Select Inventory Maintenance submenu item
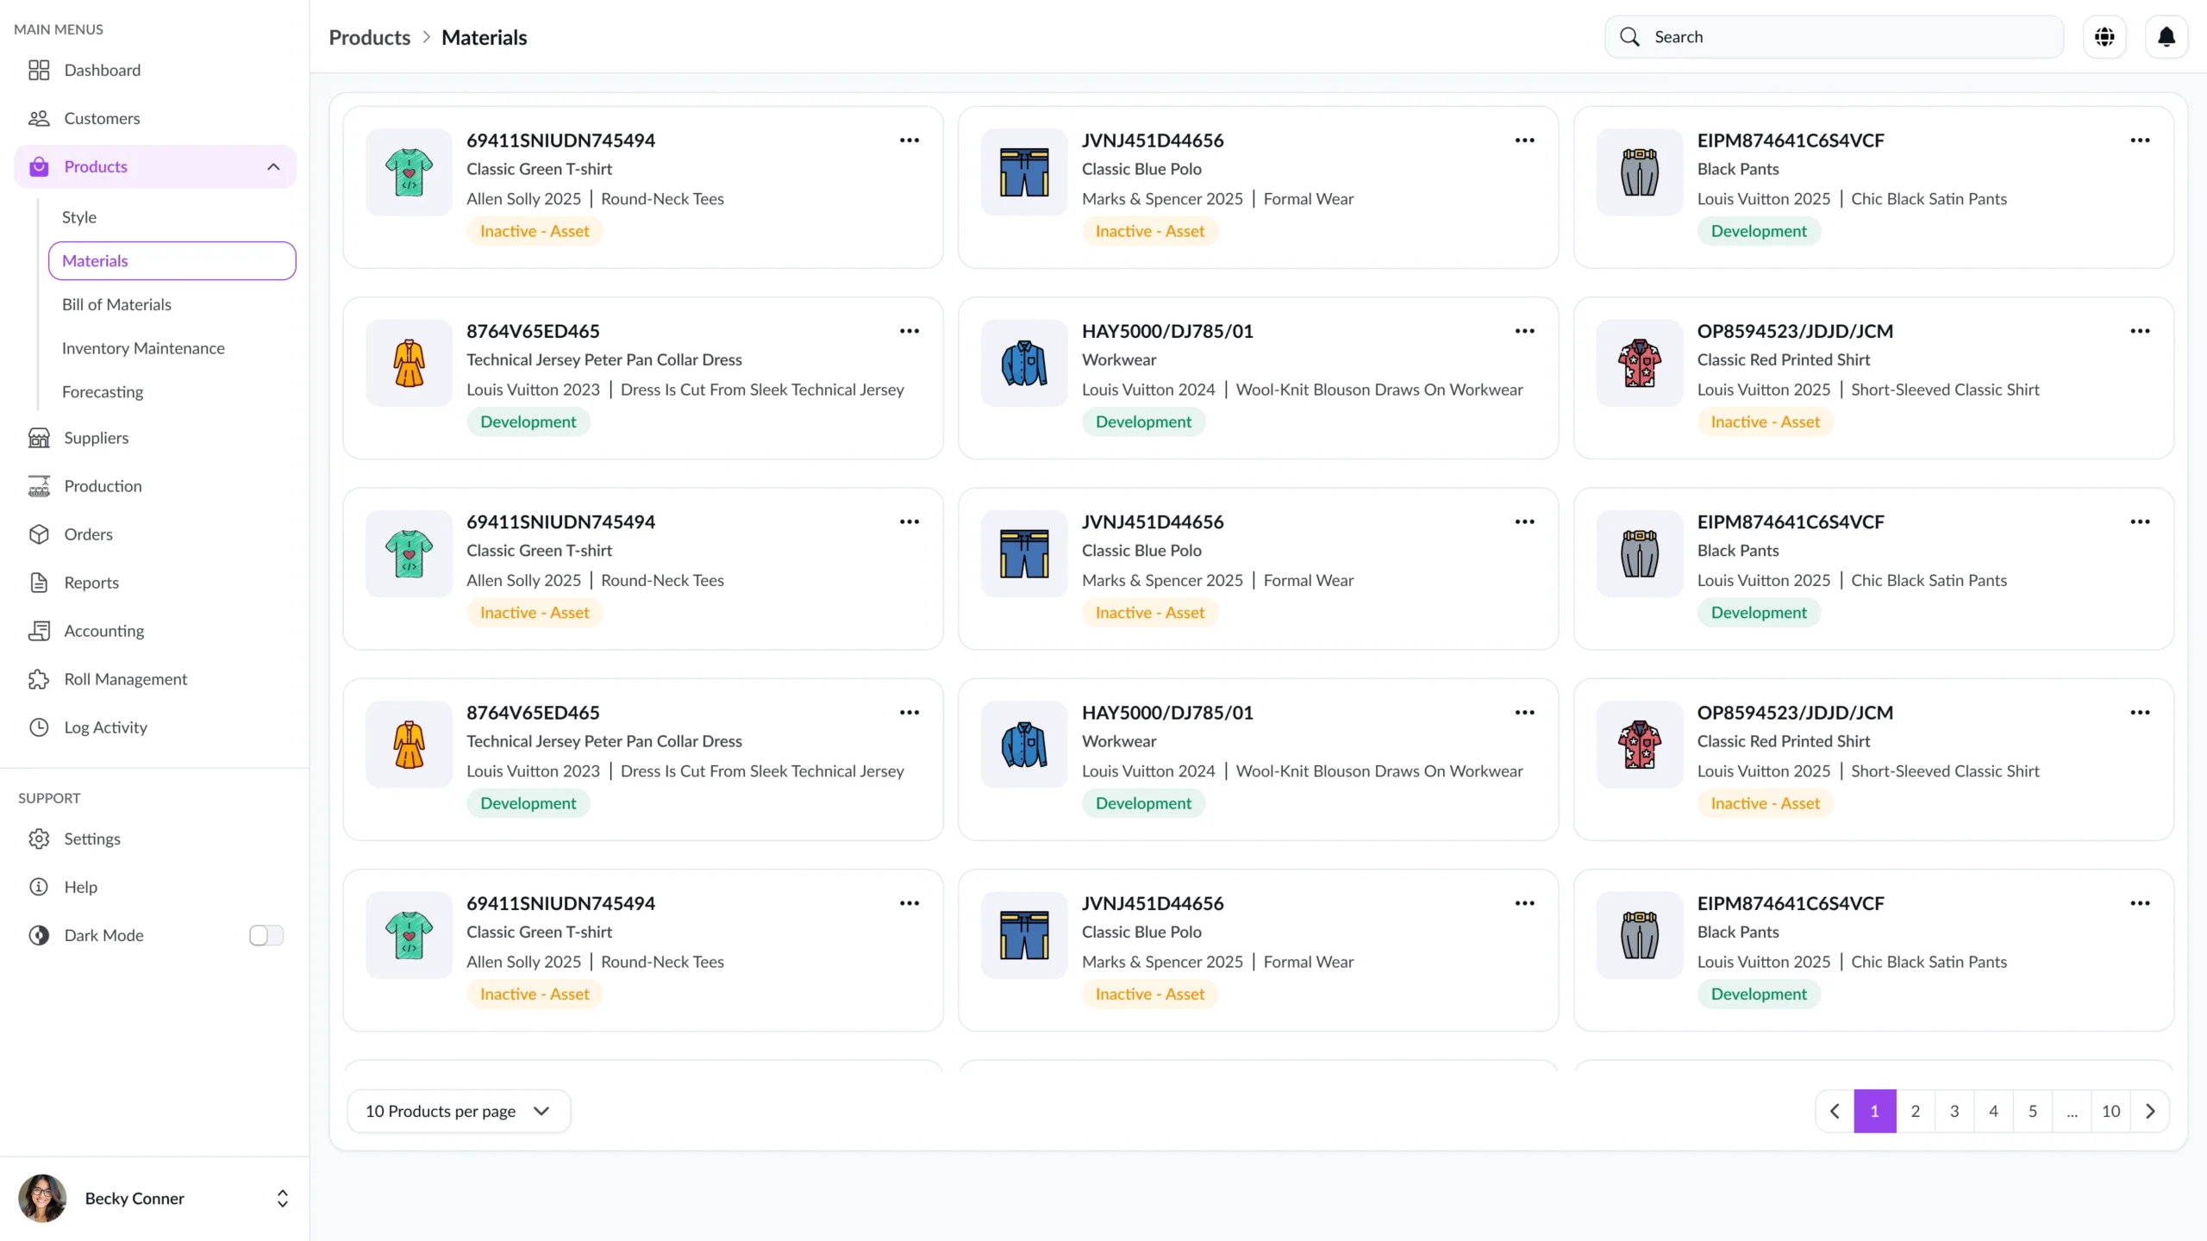This screenshot has width=2207, height=1241. coord(143,348)
